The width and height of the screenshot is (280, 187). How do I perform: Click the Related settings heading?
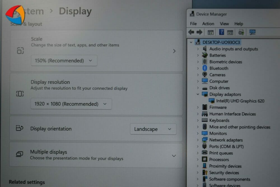point(27,182)
